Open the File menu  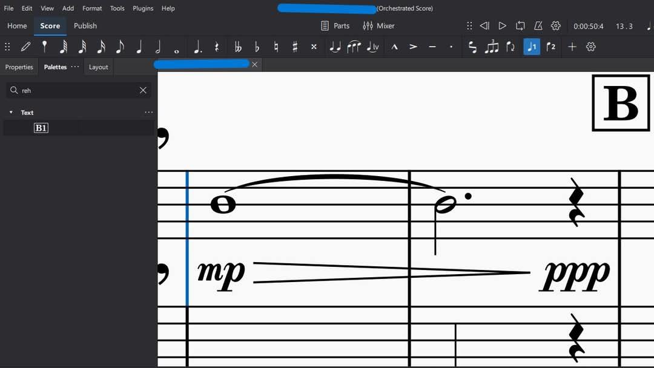click(8, 8)
